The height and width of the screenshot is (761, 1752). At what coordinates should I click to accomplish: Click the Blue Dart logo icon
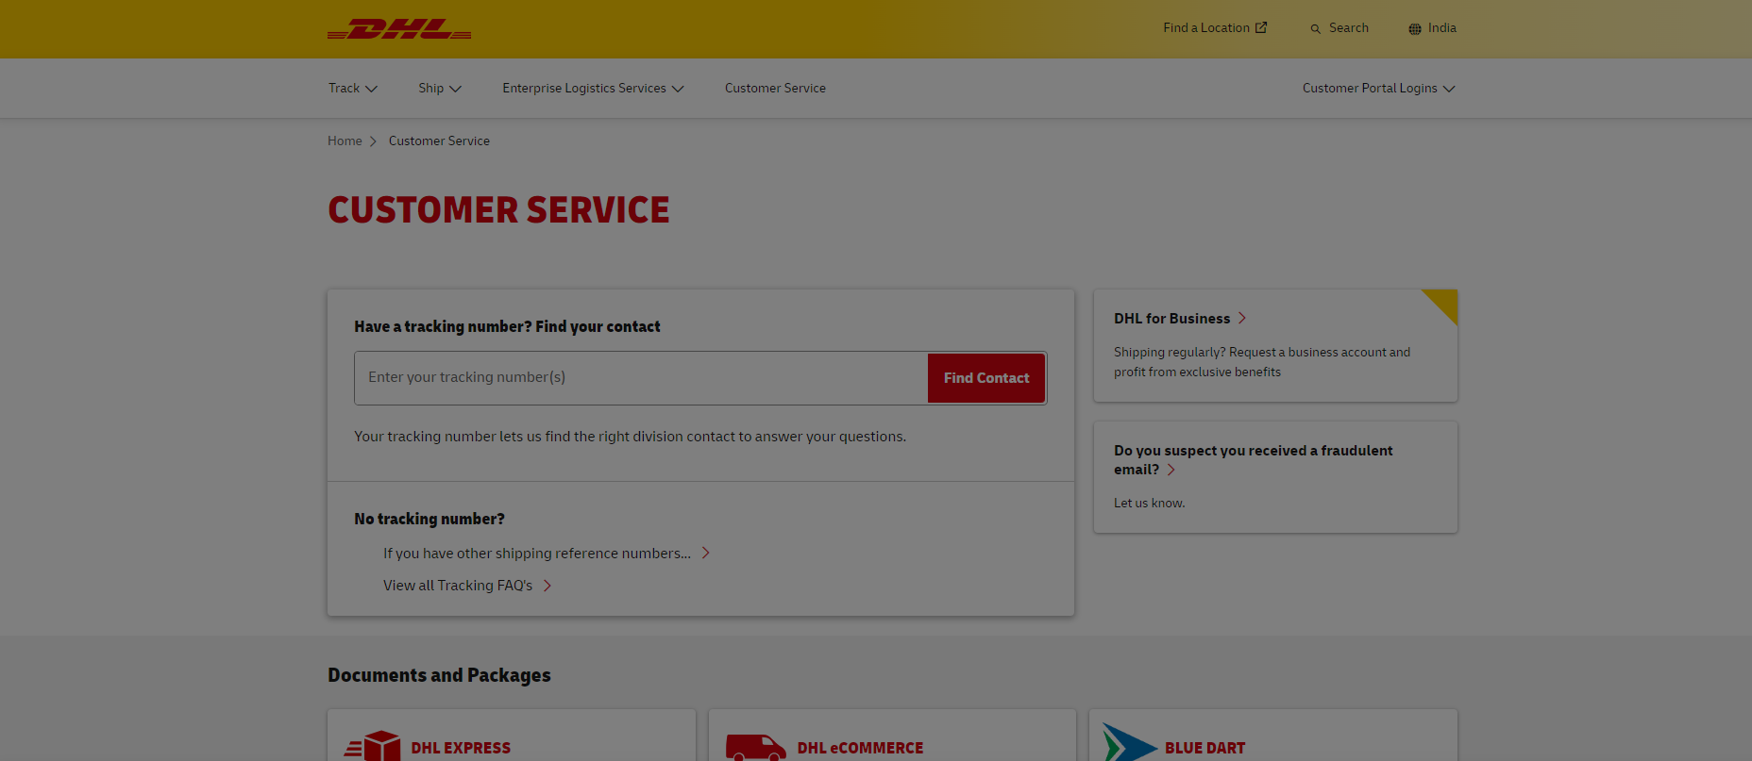pos(1128,744)
